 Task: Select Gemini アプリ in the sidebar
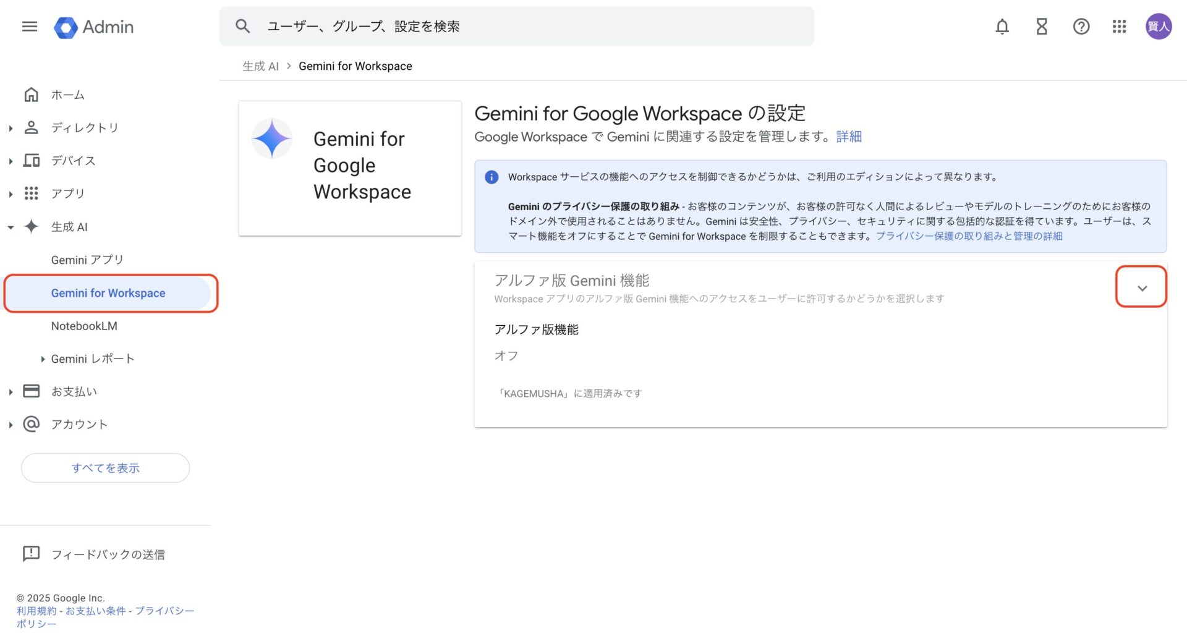(87, 260)
